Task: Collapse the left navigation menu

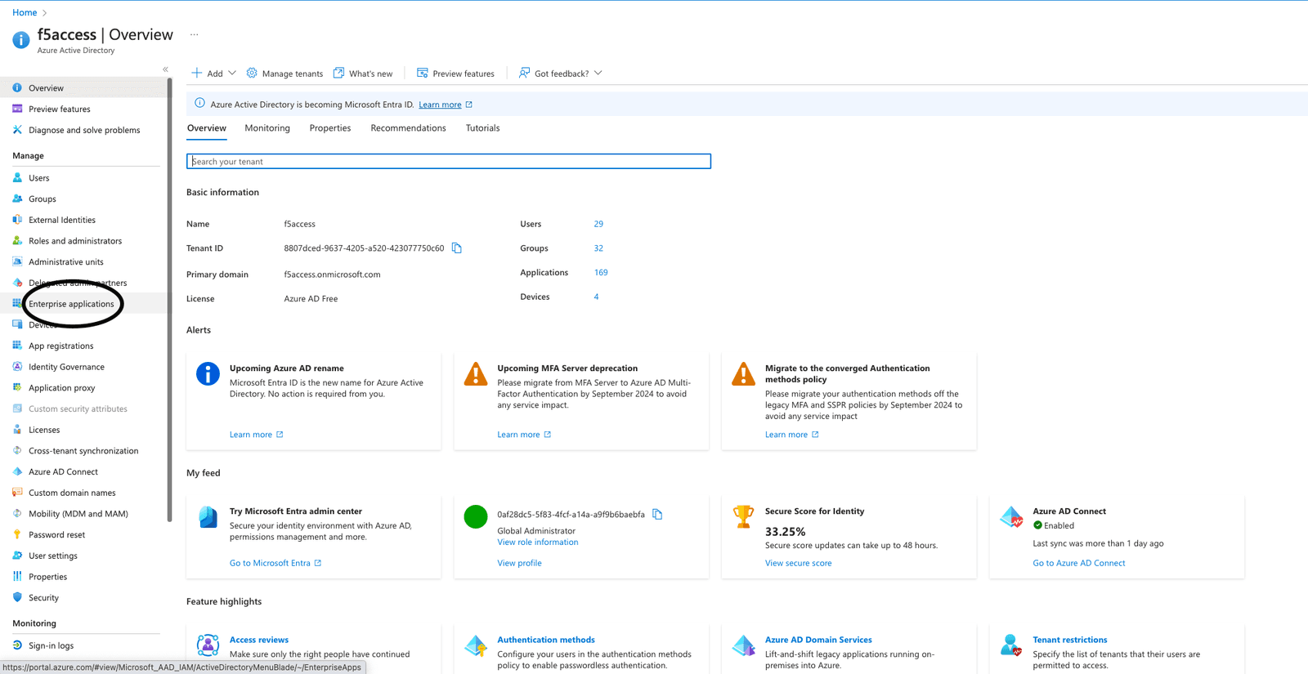Action: (x=165, y=69)
